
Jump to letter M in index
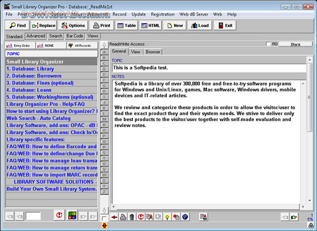(104, 119)
